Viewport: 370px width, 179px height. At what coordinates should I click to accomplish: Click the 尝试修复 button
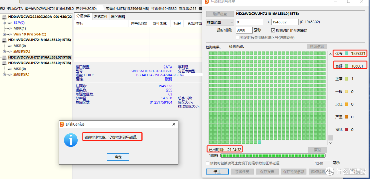pyautogui.click(x=242, y=172)
